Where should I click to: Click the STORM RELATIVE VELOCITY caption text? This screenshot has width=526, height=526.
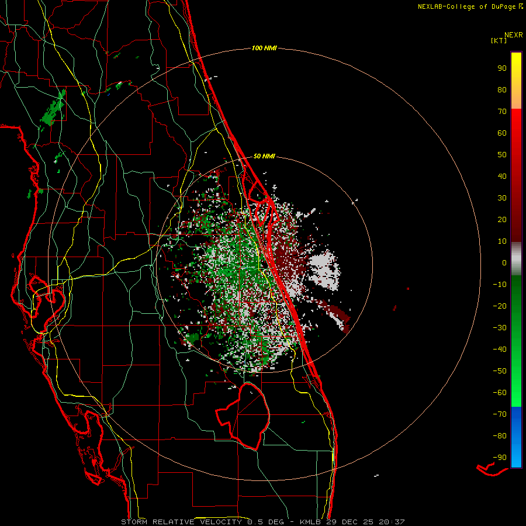[x=181, y=522]
